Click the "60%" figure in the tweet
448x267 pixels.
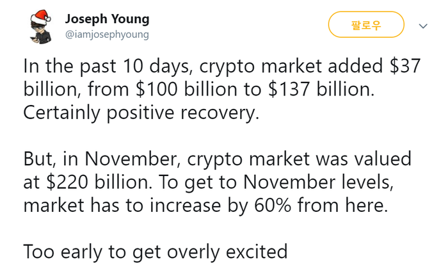(x=273, y=206)
